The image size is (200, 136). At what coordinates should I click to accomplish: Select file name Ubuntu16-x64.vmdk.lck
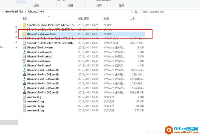click(42, 34)
